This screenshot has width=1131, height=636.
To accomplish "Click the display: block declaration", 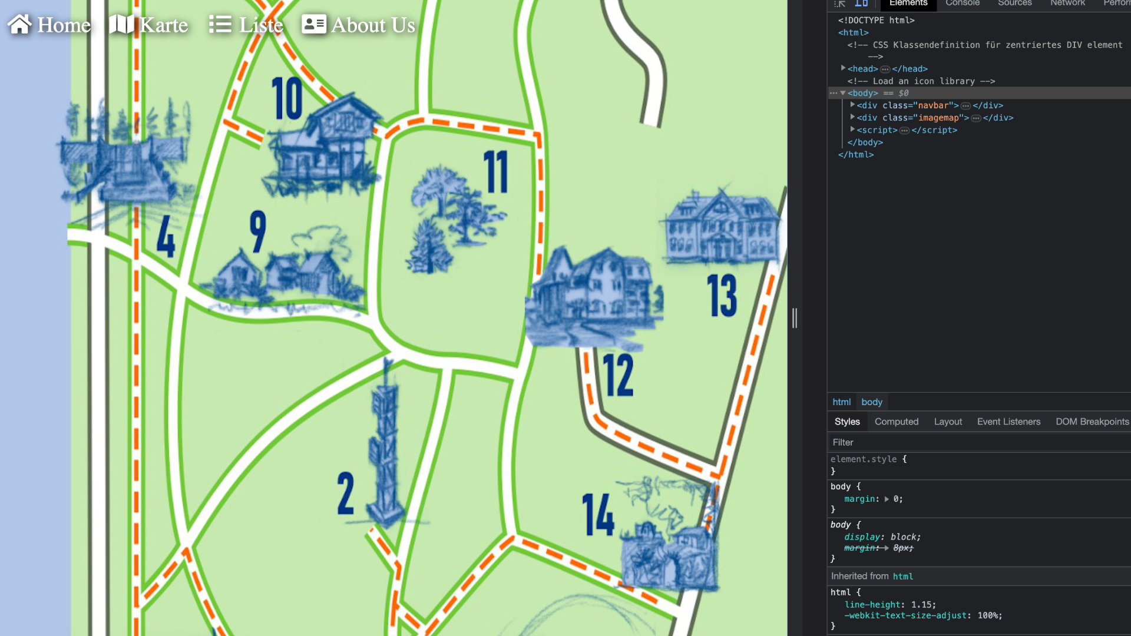I will click(x=882, y=537).
